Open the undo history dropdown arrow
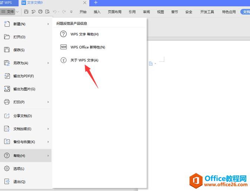 (x=59, y=12)
